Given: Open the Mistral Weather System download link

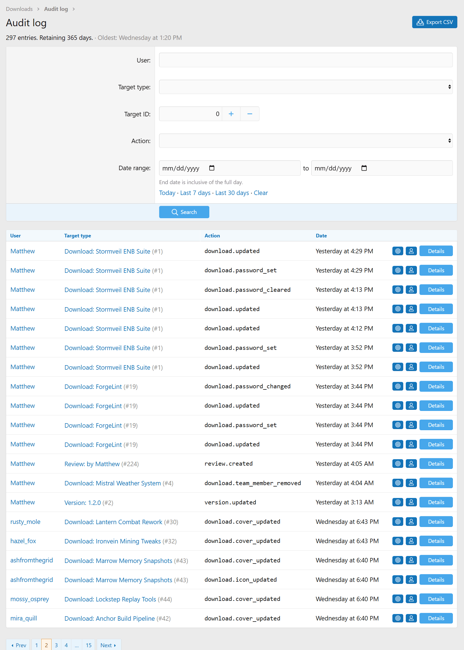Looking at the screenshot, I should click(x=113, y=483).
